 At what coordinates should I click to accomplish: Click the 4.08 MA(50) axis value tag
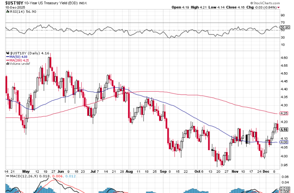click(x=284, y=142)
